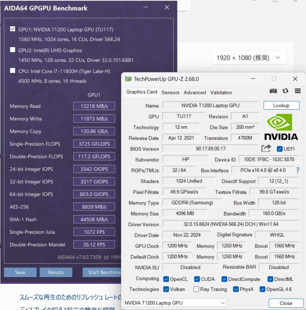
Task: Click the Double-Precision FLOPS 117.2 GFLOPS value
Action: 94,156
